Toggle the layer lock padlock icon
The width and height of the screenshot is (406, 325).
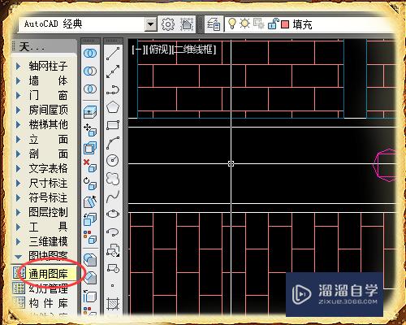tap(273, 24)
